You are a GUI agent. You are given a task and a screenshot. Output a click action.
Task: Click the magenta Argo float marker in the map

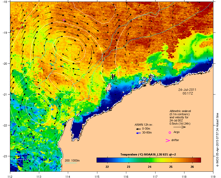[x=64, y=20]
